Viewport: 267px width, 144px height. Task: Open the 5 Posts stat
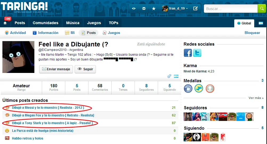pos(77,88)
